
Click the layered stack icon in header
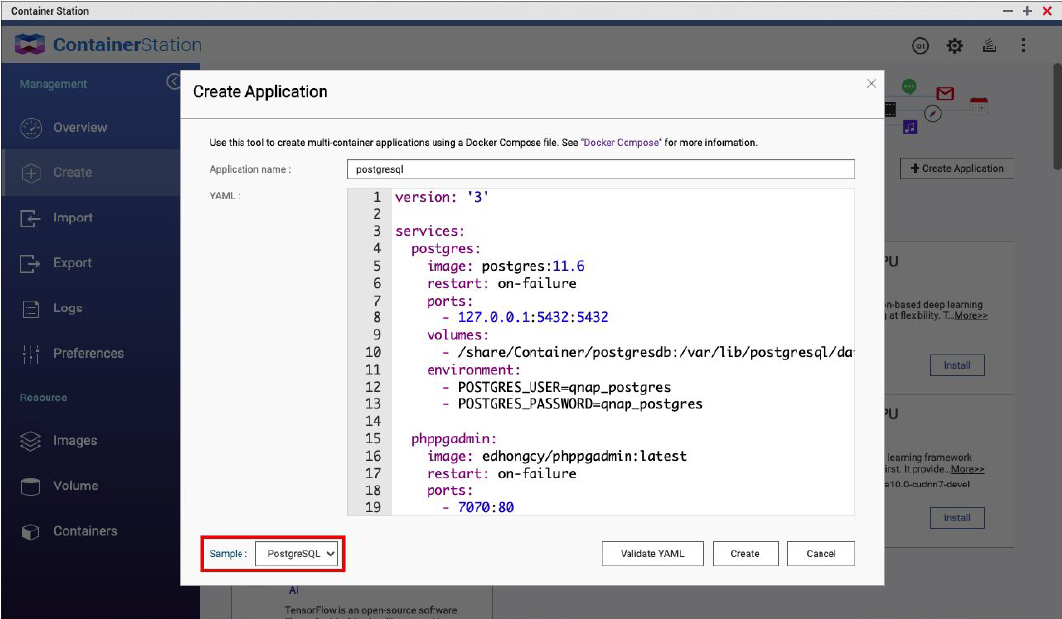pos(988,45)
